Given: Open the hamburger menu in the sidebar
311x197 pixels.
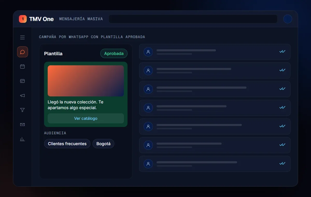Looking at the screenshot, I should coord(23,38).
